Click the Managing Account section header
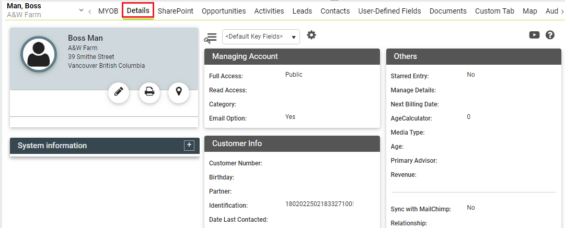Screen dimensions: 565x228 click(292, 56)
